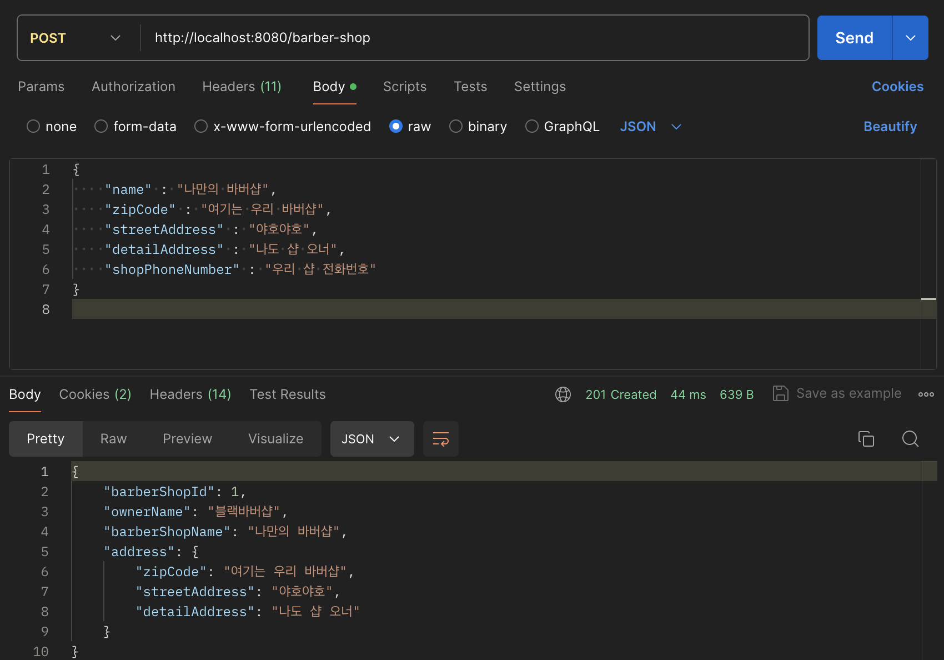
Task: Switch to Pretty response view
Action: coord(46,439)
